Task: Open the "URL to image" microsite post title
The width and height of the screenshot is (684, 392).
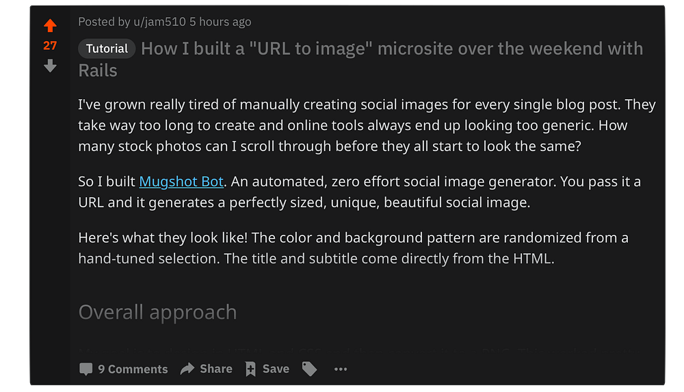Action: (x=391, y=49)
